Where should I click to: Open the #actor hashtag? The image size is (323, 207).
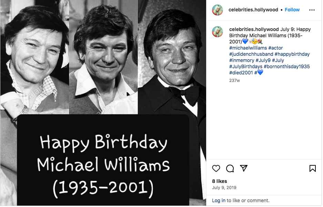tap(275, 48)
